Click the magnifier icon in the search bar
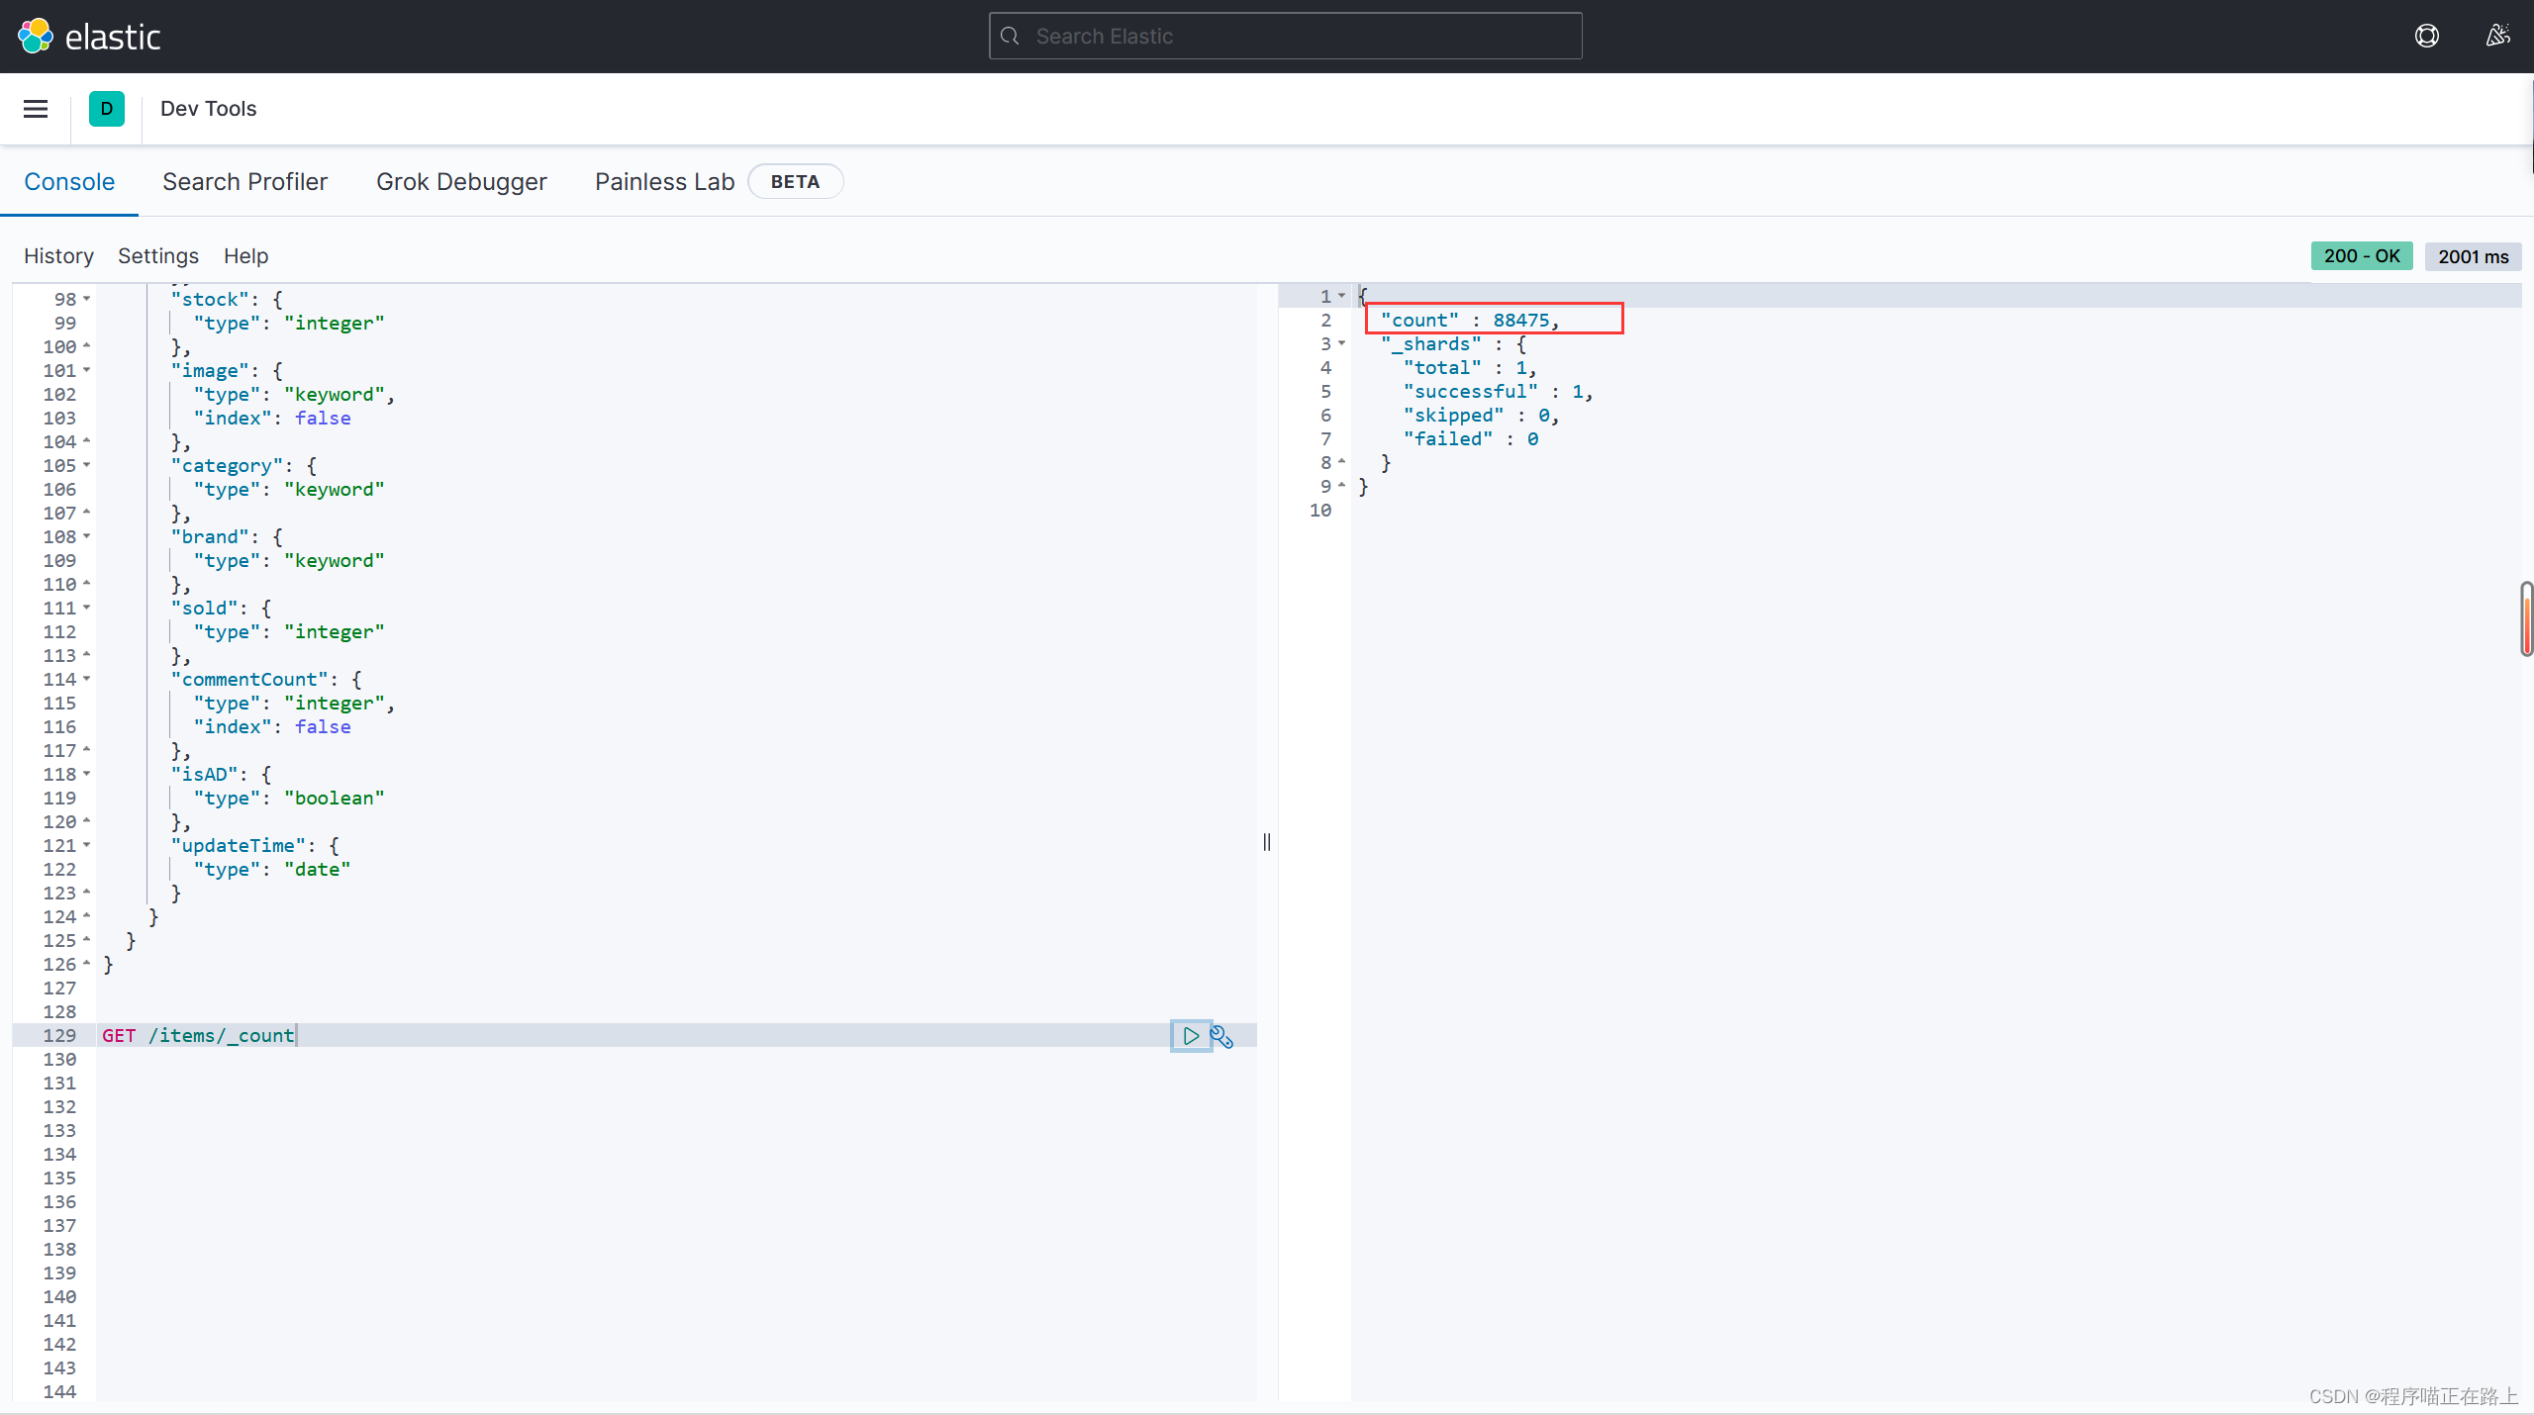 pos(1010,37)
